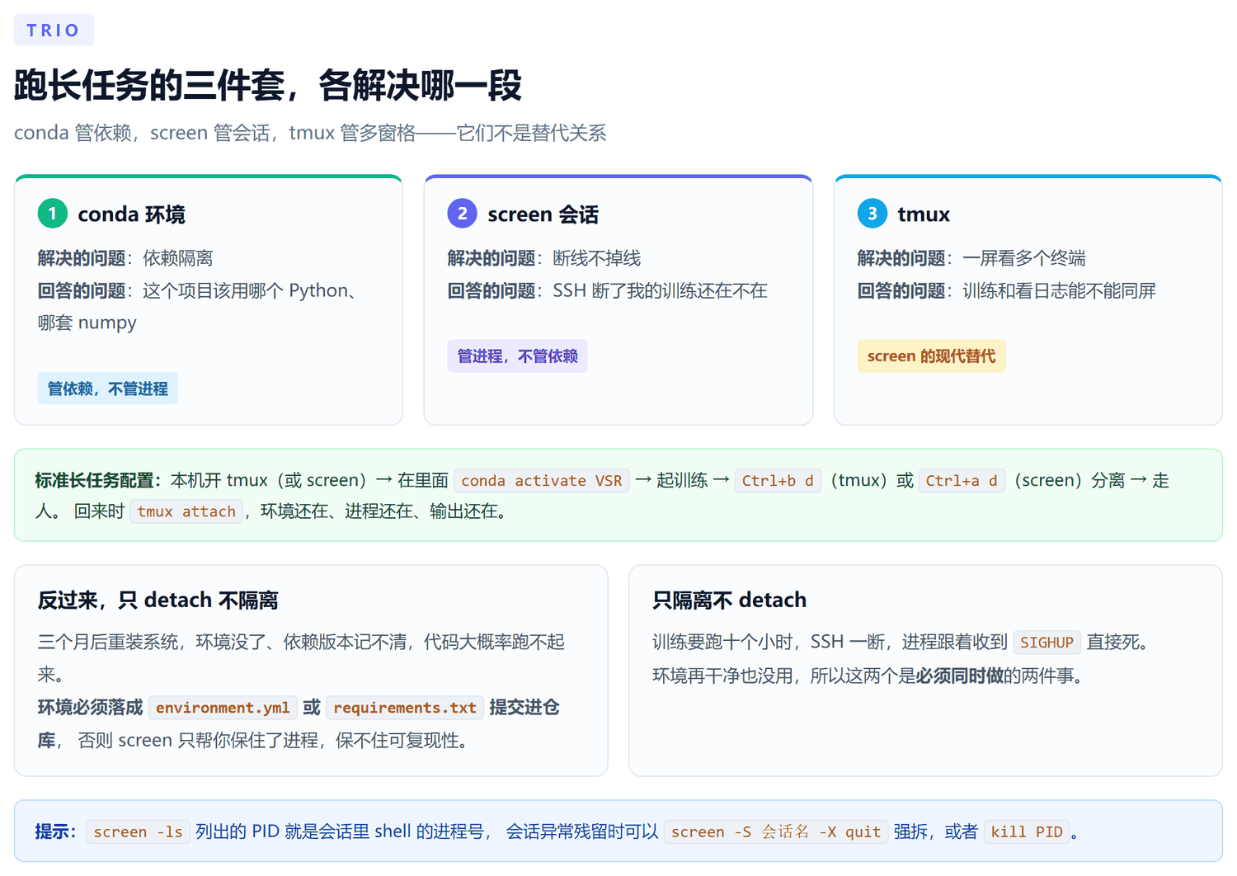The height and width of the screenshot is (876, 1237).
Task: Click the '断线不掉线' text in screen card
Action: click(597, 258)
